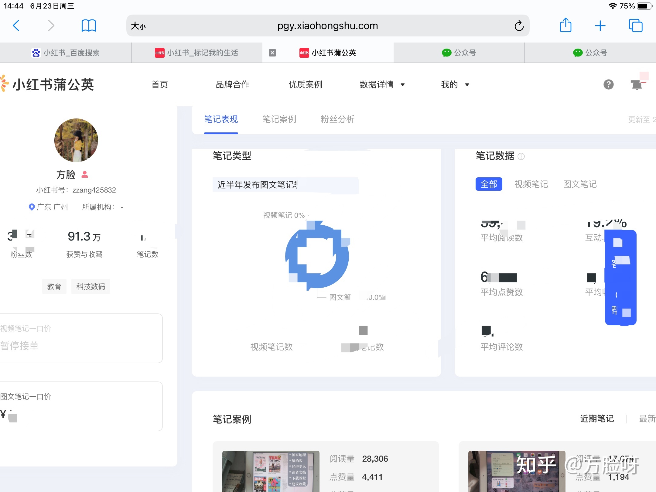Open the tab overview icon
This screenshot has height=492, width=656.
pos(635,26)
